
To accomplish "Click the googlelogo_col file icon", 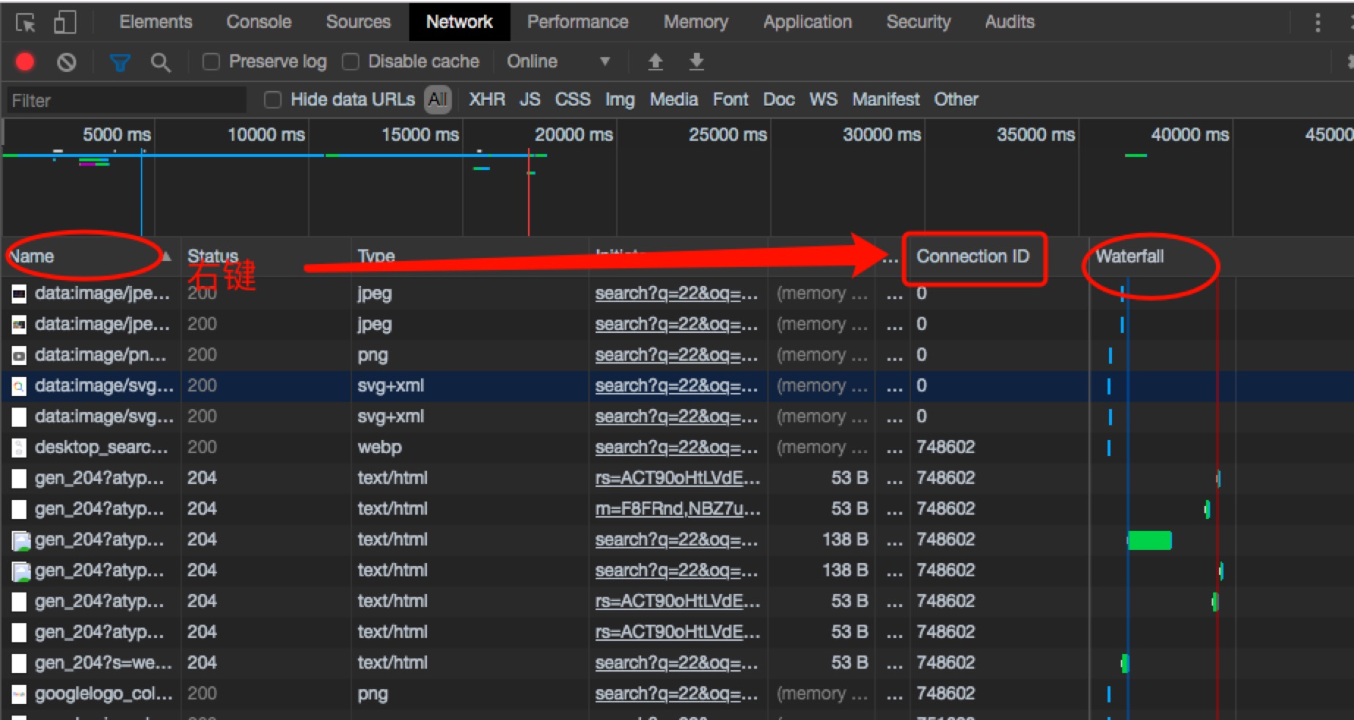I will point(19,694).
